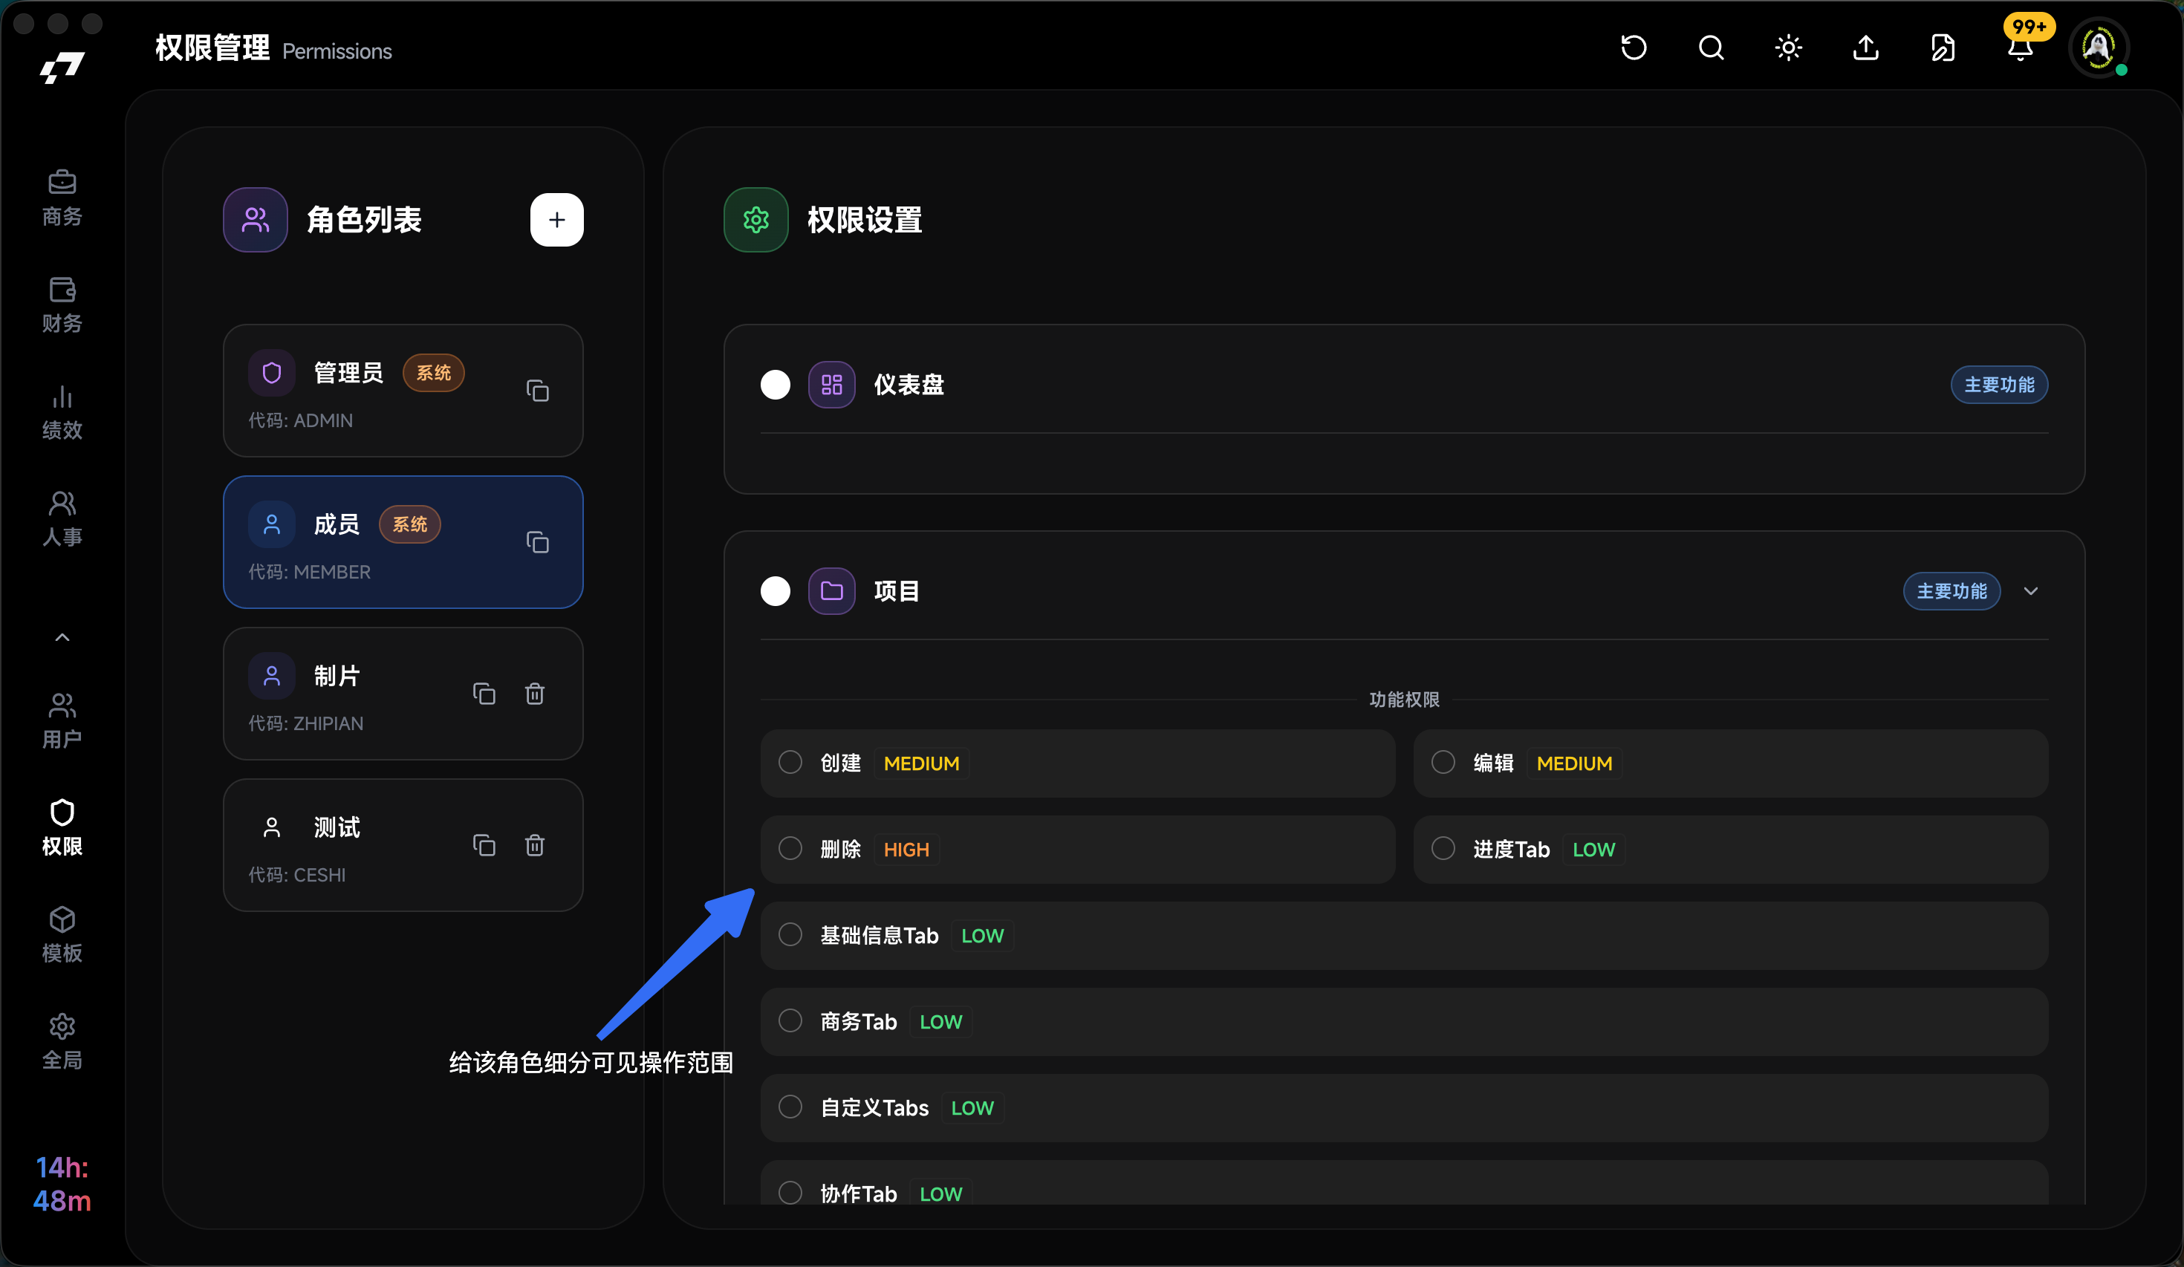
Task: Delete the 制片 role
Action: click(x=535, y=694)
